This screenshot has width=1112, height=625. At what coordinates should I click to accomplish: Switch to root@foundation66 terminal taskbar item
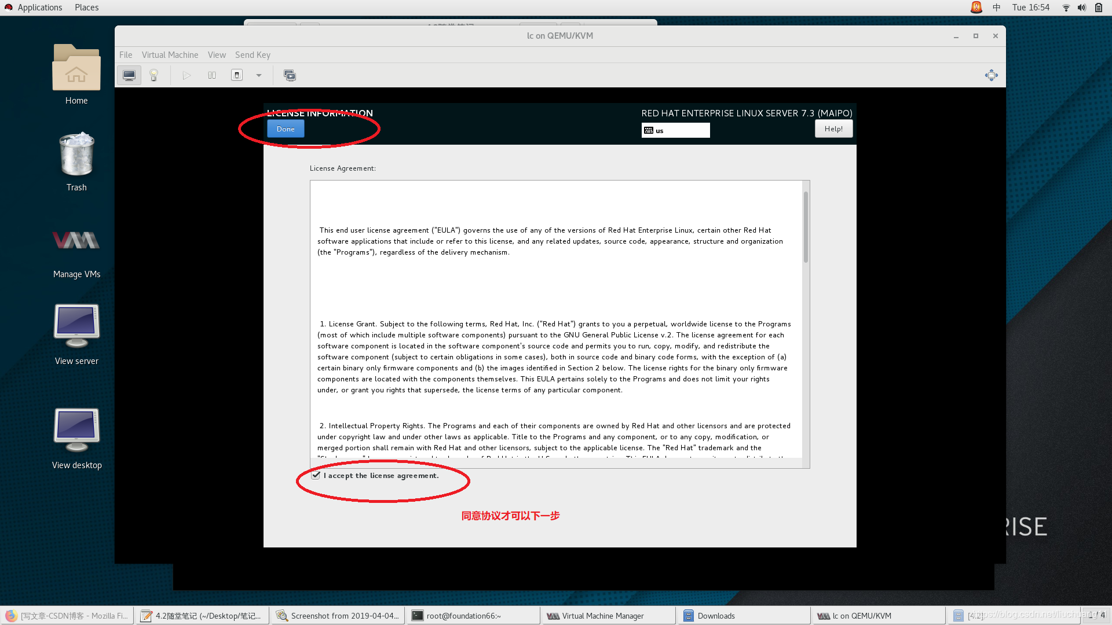click(473, 616)
